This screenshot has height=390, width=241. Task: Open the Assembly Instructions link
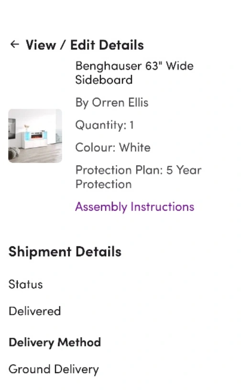point(134,206)
